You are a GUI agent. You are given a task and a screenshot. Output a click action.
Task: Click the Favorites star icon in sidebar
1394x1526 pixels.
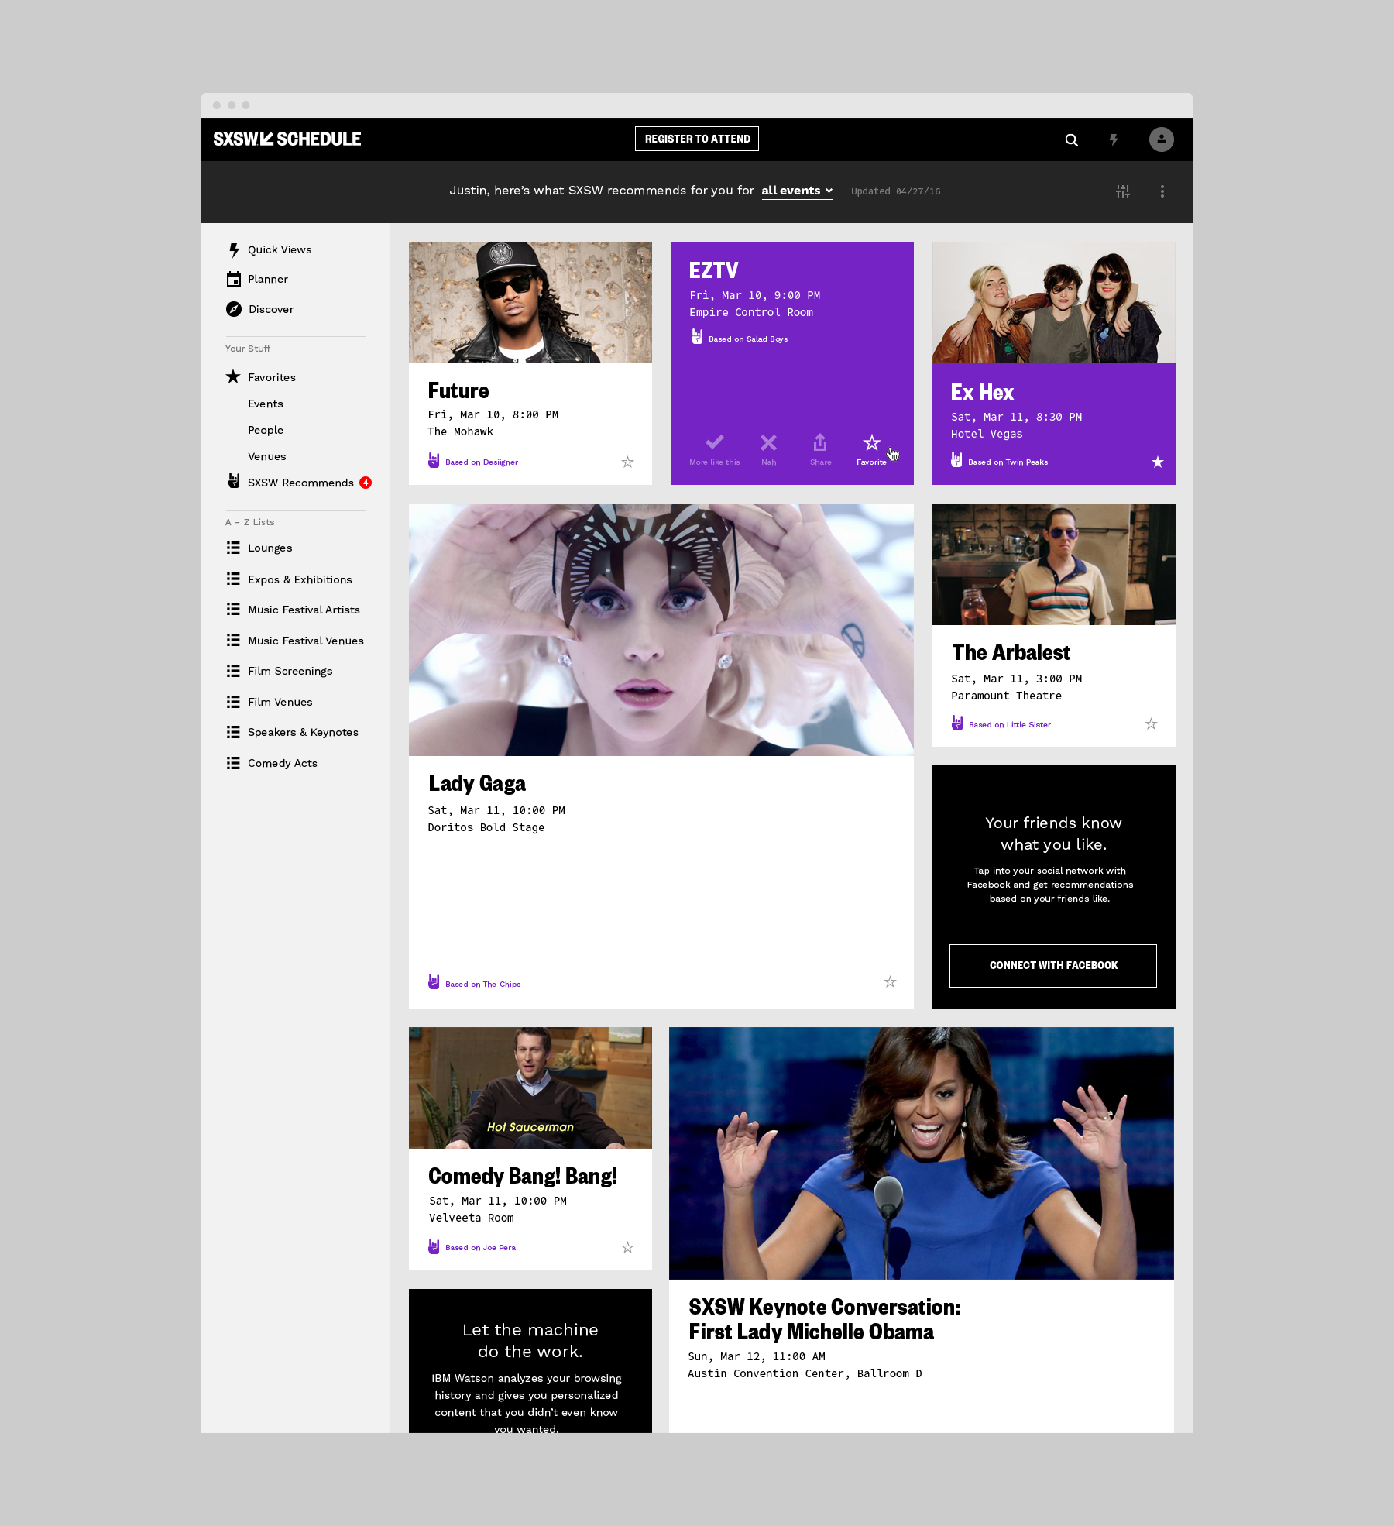(233, 376)
